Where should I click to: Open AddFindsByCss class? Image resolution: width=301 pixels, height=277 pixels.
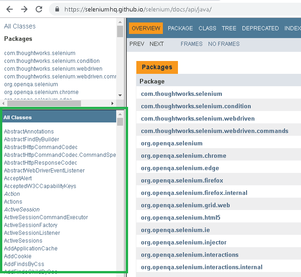click(24, 264)
